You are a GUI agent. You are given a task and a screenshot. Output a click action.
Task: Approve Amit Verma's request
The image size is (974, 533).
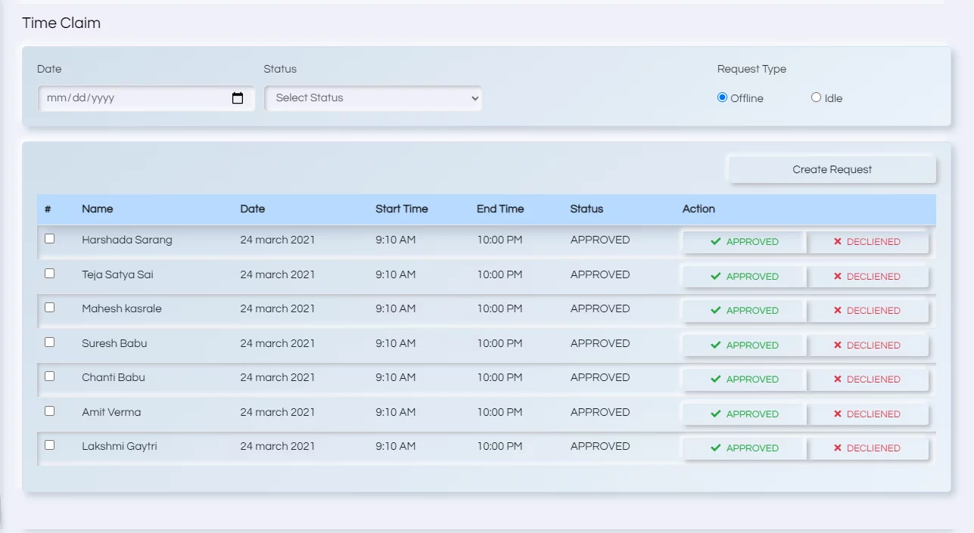(x=744, y=414)
